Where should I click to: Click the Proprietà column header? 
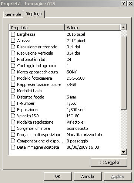click(x=37, y=28)
